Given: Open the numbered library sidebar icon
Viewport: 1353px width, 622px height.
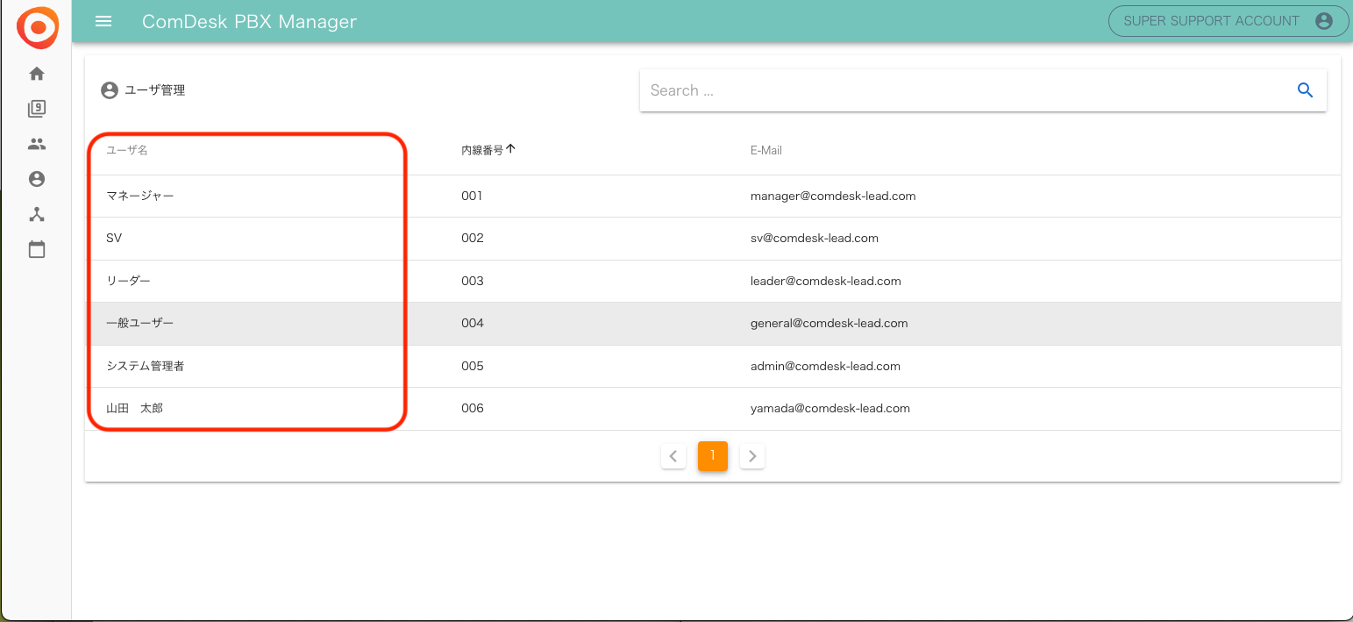Looking at the screenshot, I should [x=37, y=109].
